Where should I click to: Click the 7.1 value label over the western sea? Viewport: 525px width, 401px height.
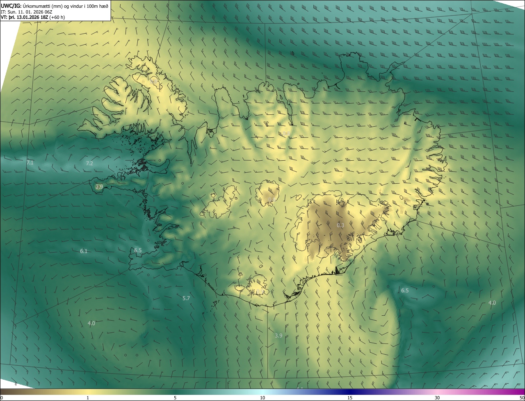(x=30, y=163)
